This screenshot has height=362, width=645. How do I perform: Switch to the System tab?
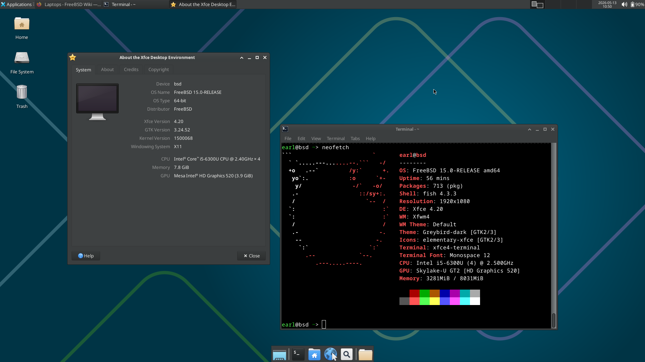pos(83,70)
